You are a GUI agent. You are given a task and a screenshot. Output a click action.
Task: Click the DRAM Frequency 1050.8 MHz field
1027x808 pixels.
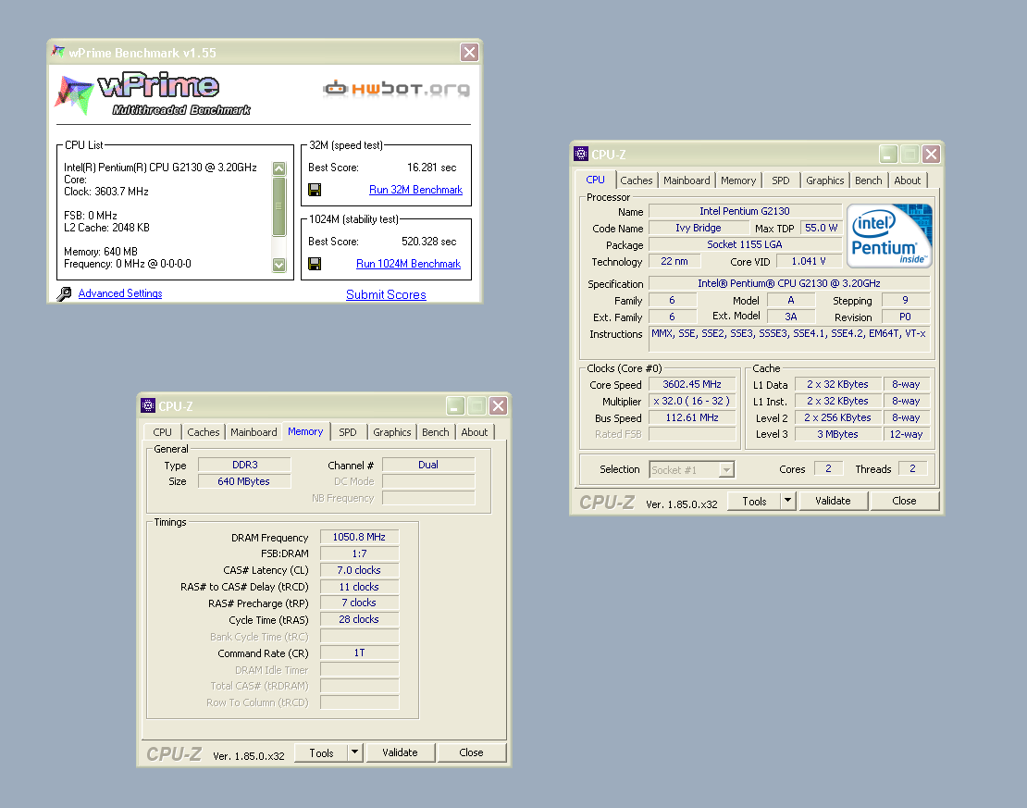[x=359, y=537]
